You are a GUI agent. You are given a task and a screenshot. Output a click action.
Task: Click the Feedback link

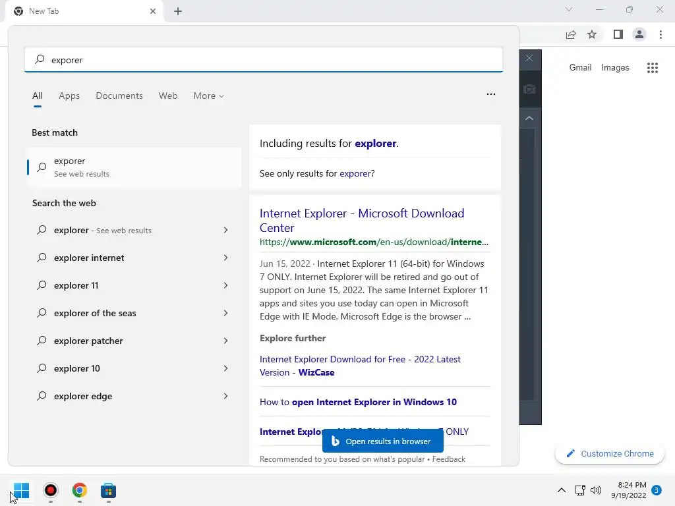pos(448,459)
